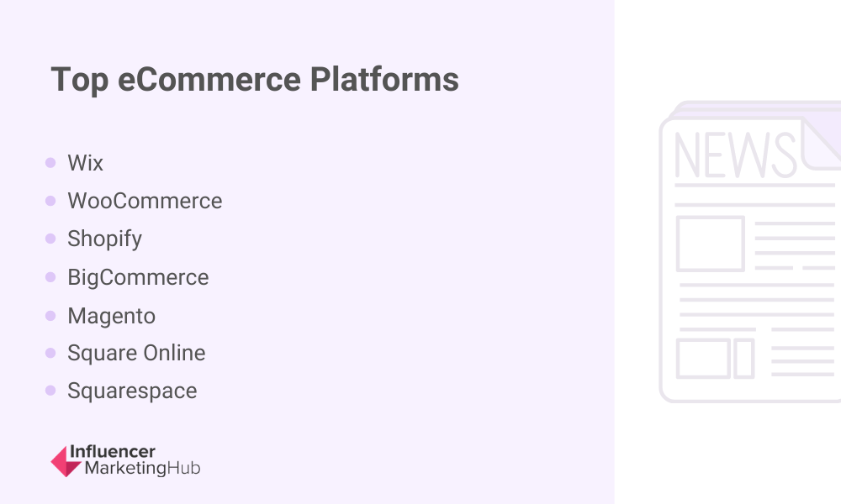Image resolution: width=841 pixels, height=504 pixels.
Task: Click the bullet dot beside Shopify
Action: pyautogui.click(x=50, y=239)
